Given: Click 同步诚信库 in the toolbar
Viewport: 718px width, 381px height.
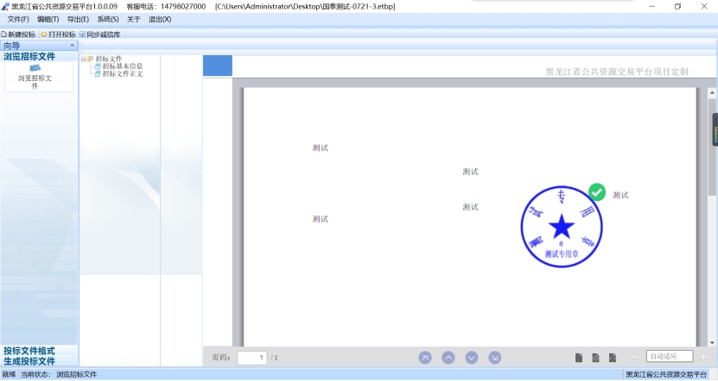Looking at the screenshot, I should tap(100, 34).
